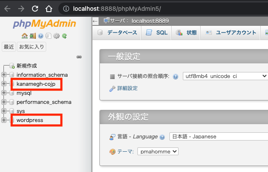This screenshot has height=172, width=268.
Task: Click the 詳細設定 link
Action: (128, 88)
